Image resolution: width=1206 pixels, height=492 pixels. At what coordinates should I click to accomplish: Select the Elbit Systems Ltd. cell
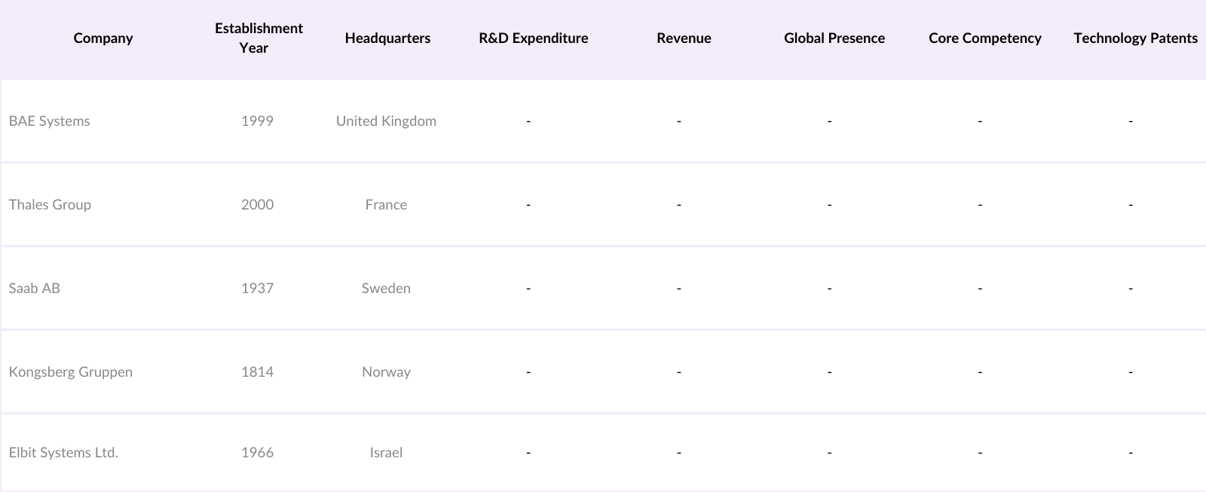(63, 453)
